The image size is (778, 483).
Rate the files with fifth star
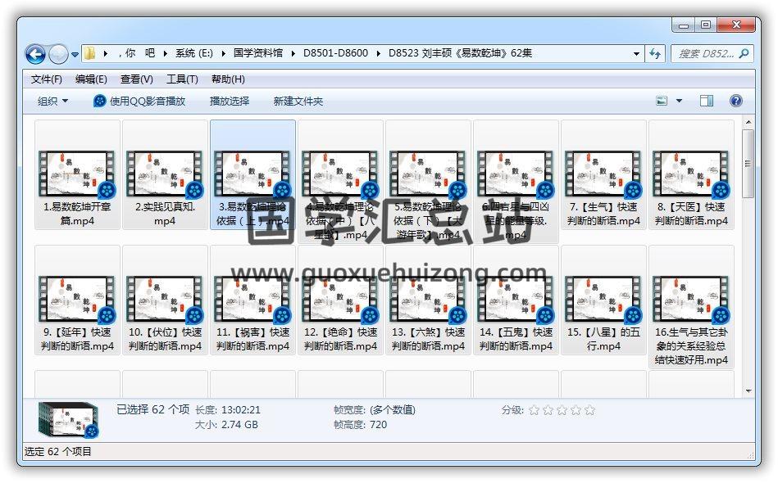pyautogui.click(x=589, y=410)
